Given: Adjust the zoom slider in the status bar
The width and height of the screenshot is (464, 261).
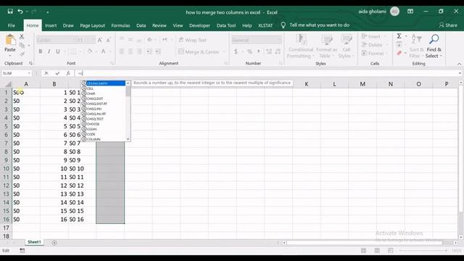Looking at the screenshot, I should (423, 251).
